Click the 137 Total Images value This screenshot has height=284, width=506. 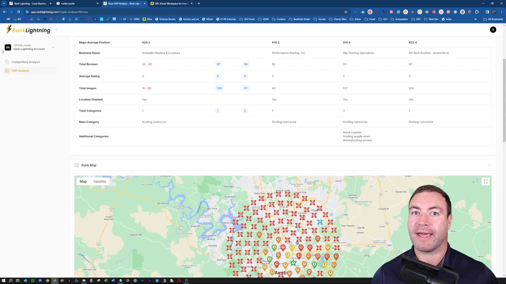[345, 88]
